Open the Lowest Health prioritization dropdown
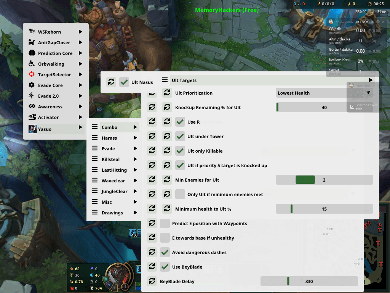 click(x=324, y=93)
